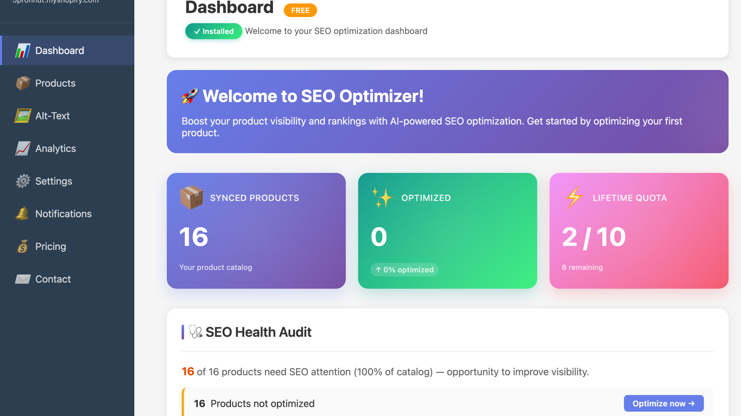Click the Installed status badge
Viewport: 741px width, 416px height.
(x=214, y=31)
